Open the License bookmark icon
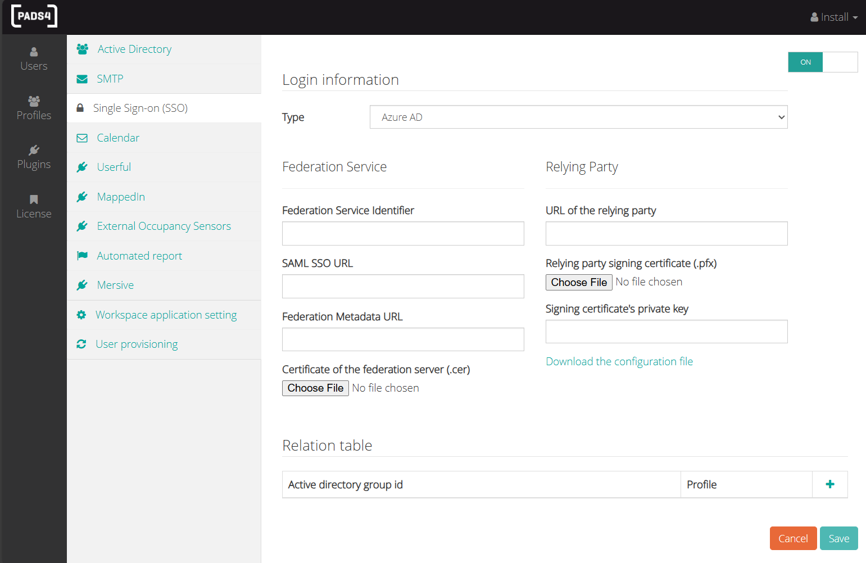The height and width of the screenshot is (563, 866). tap(34, 199)
